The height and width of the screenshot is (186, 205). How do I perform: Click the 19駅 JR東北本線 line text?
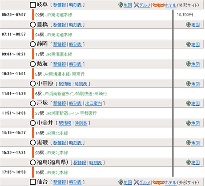click(x=52, y=173)
